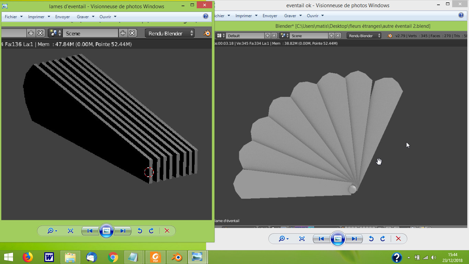469x264 pixels.
Task: Go to next image in eventail ok viewer
Action: (x=354, y=239)
